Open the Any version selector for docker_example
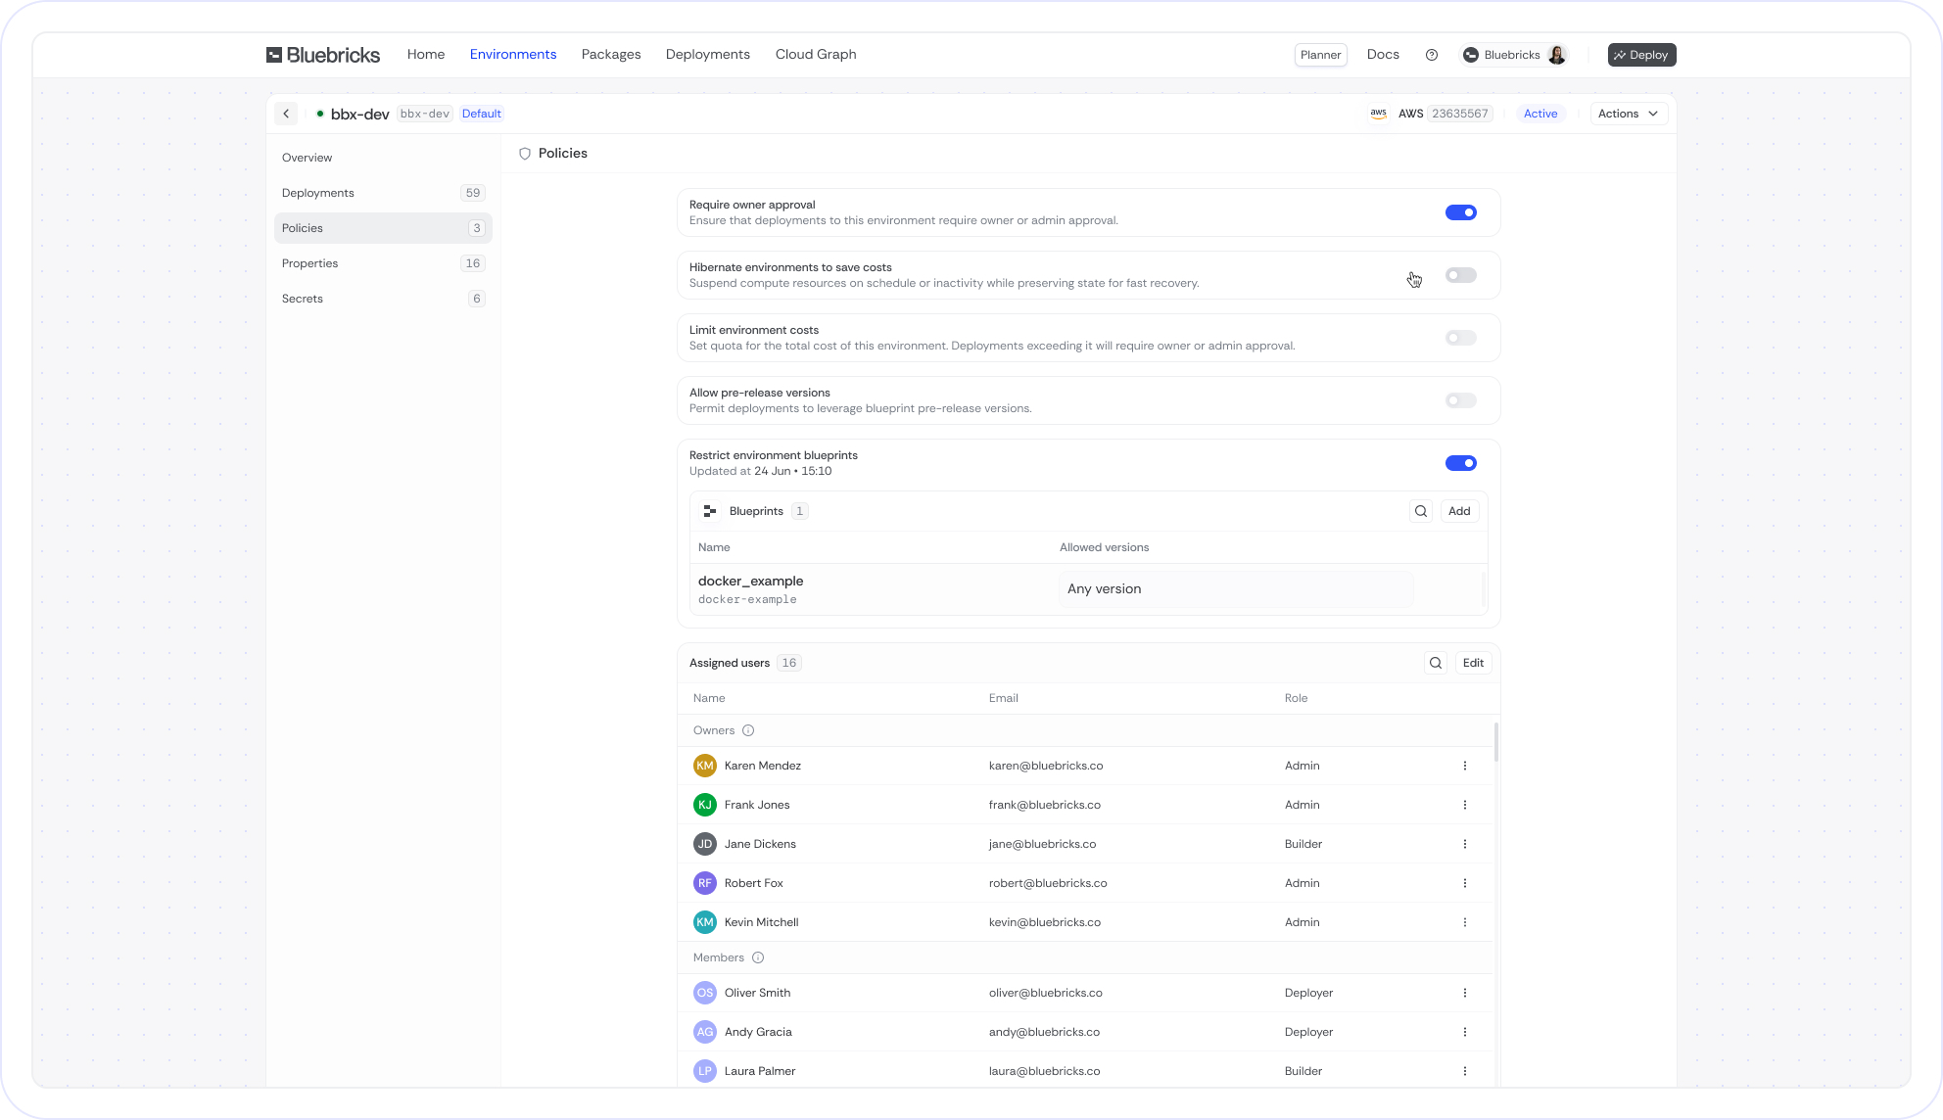This screenshot has width=1943, height=1120. tap(1236, 588)
